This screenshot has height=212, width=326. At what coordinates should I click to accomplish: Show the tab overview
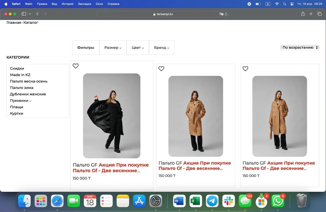click(x=319, y=14)
